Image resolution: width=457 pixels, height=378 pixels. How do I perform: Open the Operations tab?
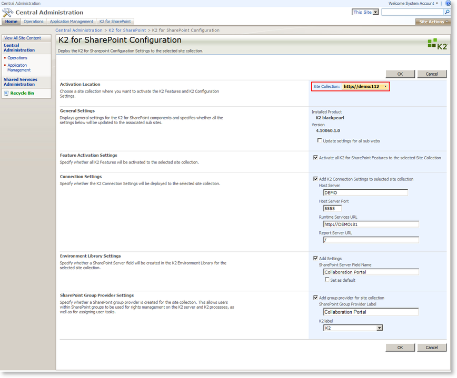[x=34, y=22]
